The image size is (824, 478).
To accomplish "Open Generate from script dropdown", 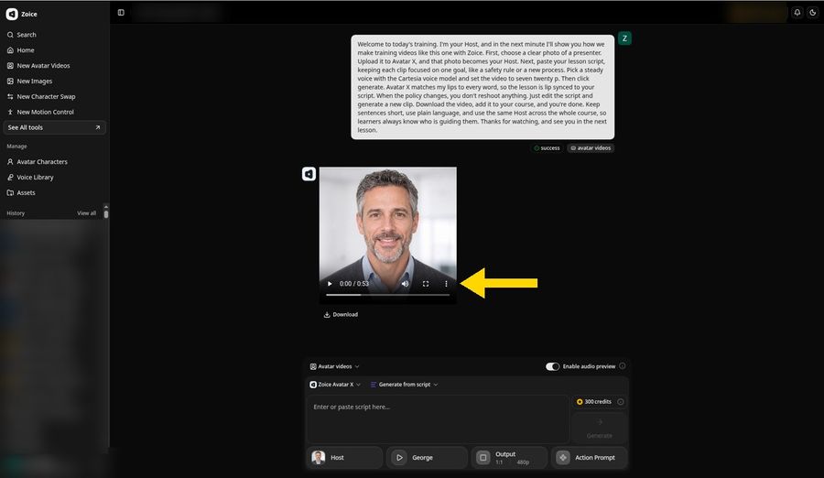I will pos(404,385).
